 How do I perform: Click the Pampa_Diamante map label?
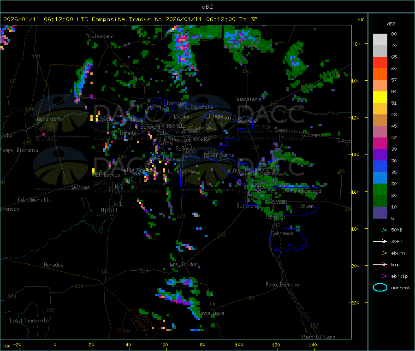click(19, 150)
